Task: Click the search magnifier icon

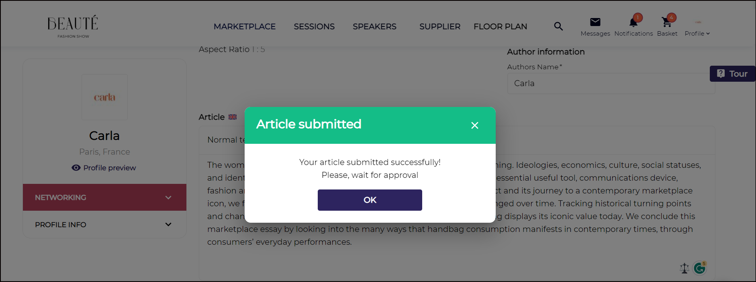Action: (x=558, y=26)
